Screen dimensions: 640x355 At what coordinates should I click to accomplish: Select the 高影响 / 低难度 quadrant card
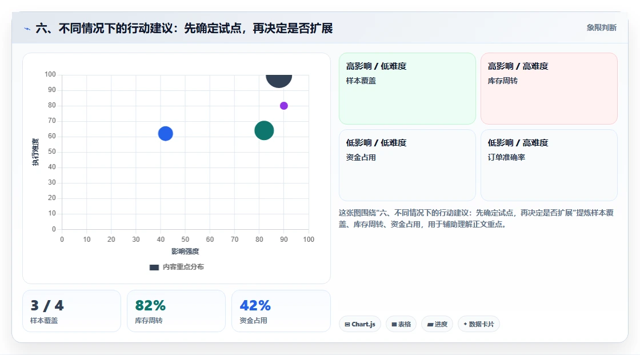pyautogui.click(x=407, y=88)
